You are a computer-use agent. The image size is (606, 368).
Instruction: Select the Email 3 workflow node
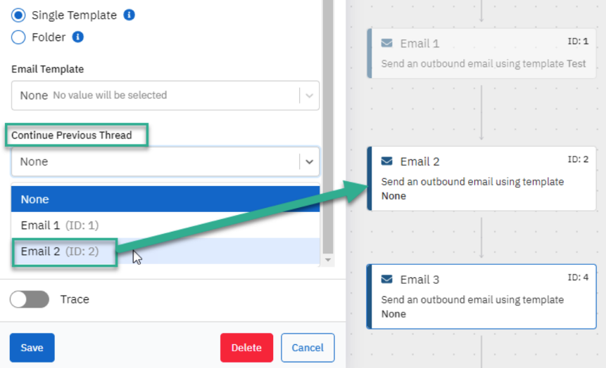point(481,296)
